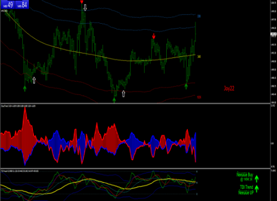Select the red down arrow above the right-side peak
Screen dimensions: 277x201
tap(154, 36)
